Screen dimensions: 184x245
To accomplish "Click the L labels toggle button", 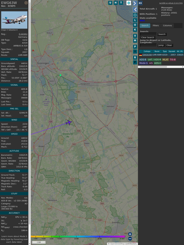I will coord(135,20).
